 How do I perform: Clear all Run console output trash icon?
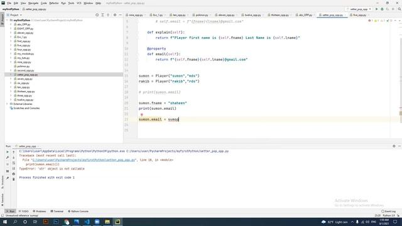click(x=14, y=179)
